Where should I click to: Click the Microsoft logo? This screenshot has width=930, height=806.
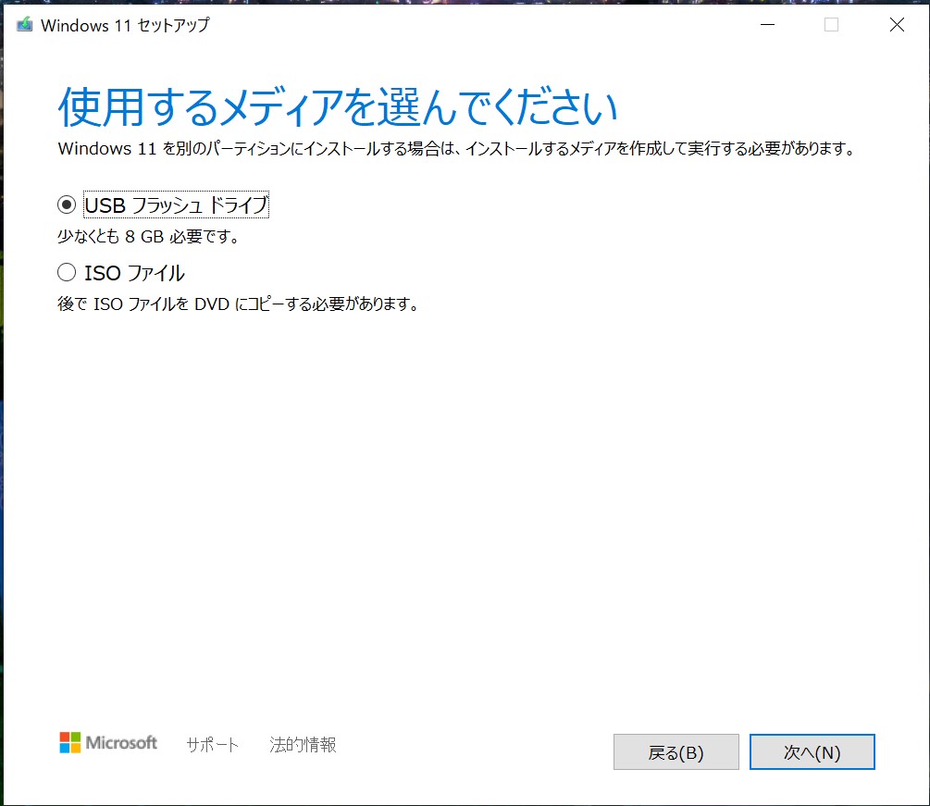point(108,742)
